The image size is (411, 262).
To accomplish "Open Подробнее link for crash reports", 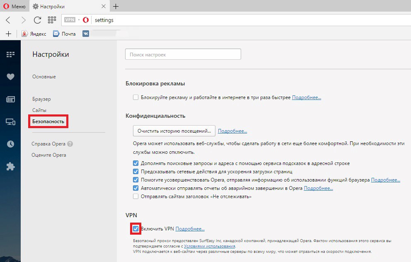I will tap(318, 188).
